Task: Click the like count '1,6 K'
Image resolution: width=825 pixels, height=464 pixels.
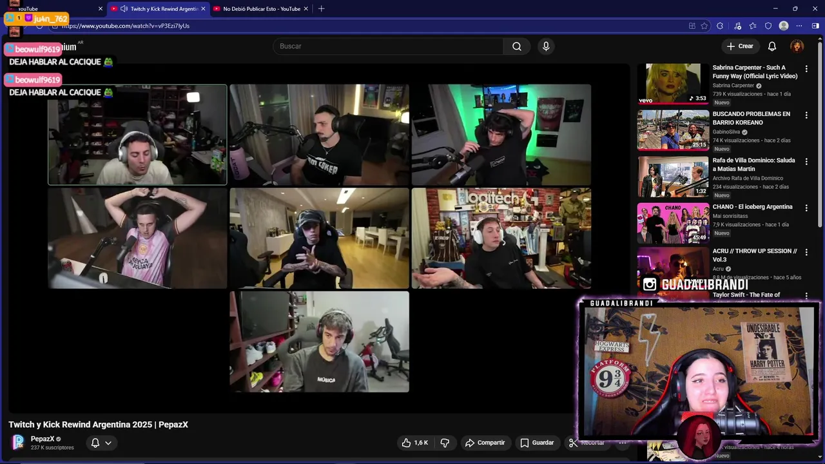Action: (x=421, y=443)
